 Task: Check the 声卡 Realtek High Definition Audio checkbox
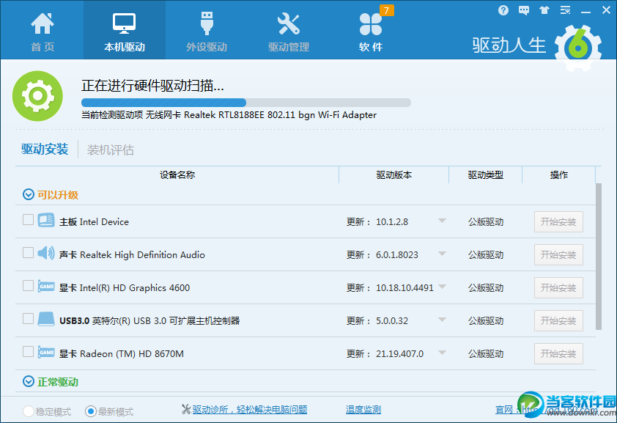28,252
